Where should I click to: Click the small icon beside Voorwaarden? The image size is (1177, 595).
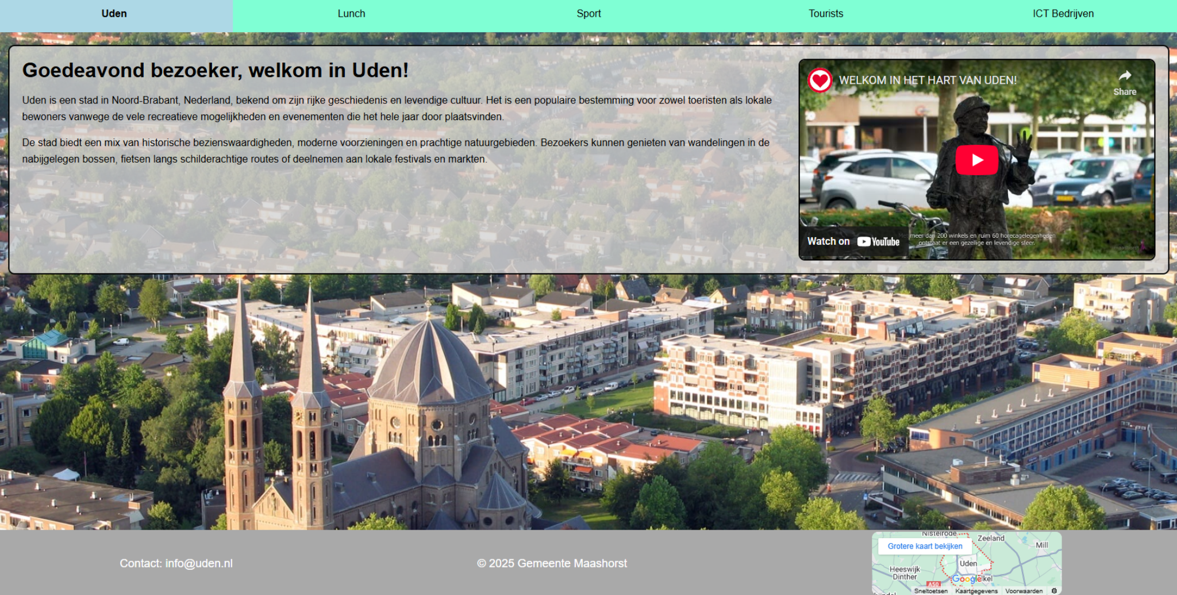[x=1053, y=590]
